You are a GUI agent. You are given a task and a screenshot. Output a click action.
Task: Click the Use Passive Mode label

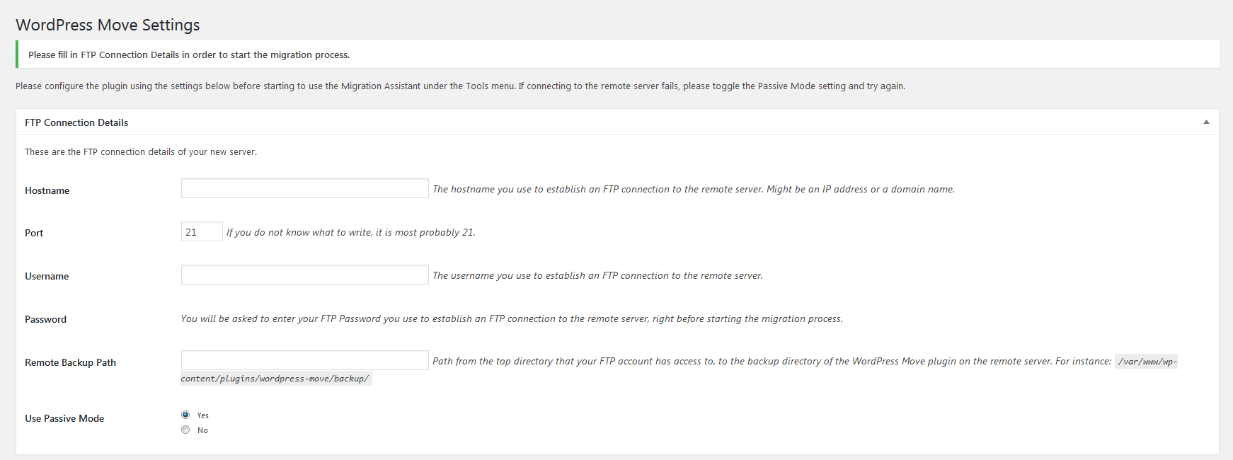64,418
